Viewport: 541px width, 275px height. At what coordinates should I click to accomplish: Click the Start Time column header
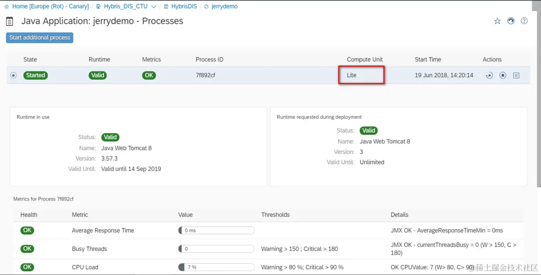(x=428, y=59)
